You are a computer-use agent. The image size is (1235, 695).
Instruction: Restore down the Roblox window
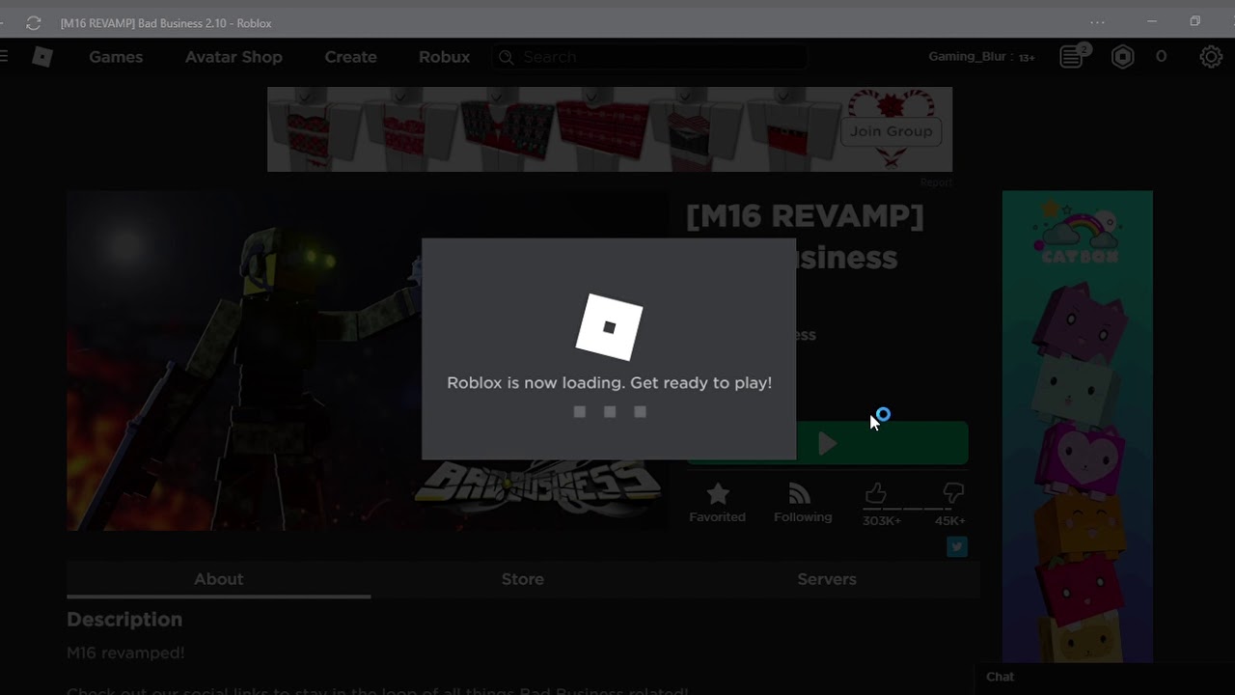point(1195,21)
